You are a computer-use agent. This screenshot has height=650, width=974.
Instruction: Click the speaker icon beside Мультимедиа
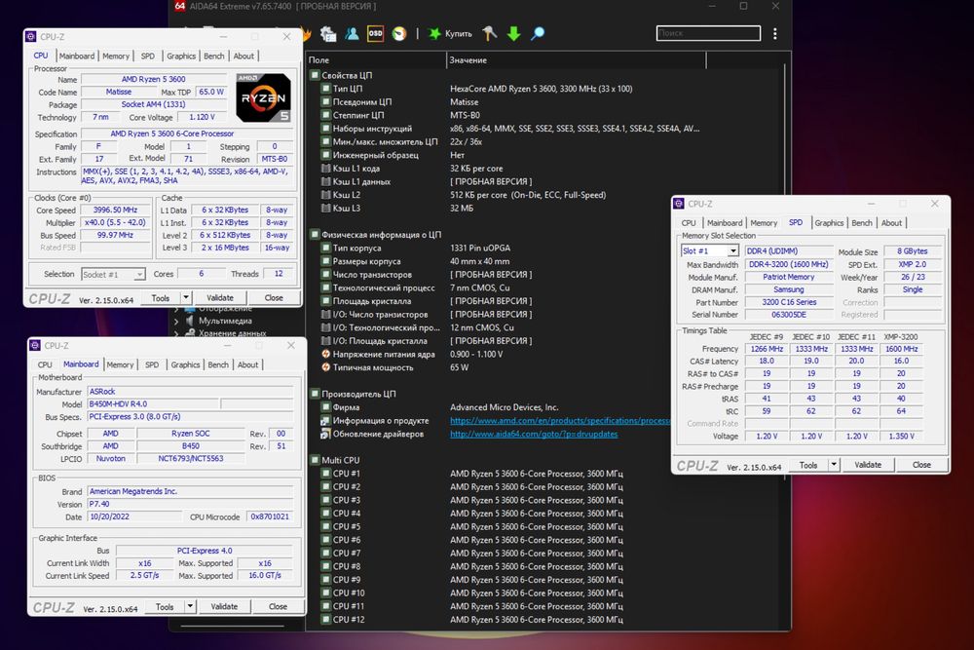pos(190,321)
